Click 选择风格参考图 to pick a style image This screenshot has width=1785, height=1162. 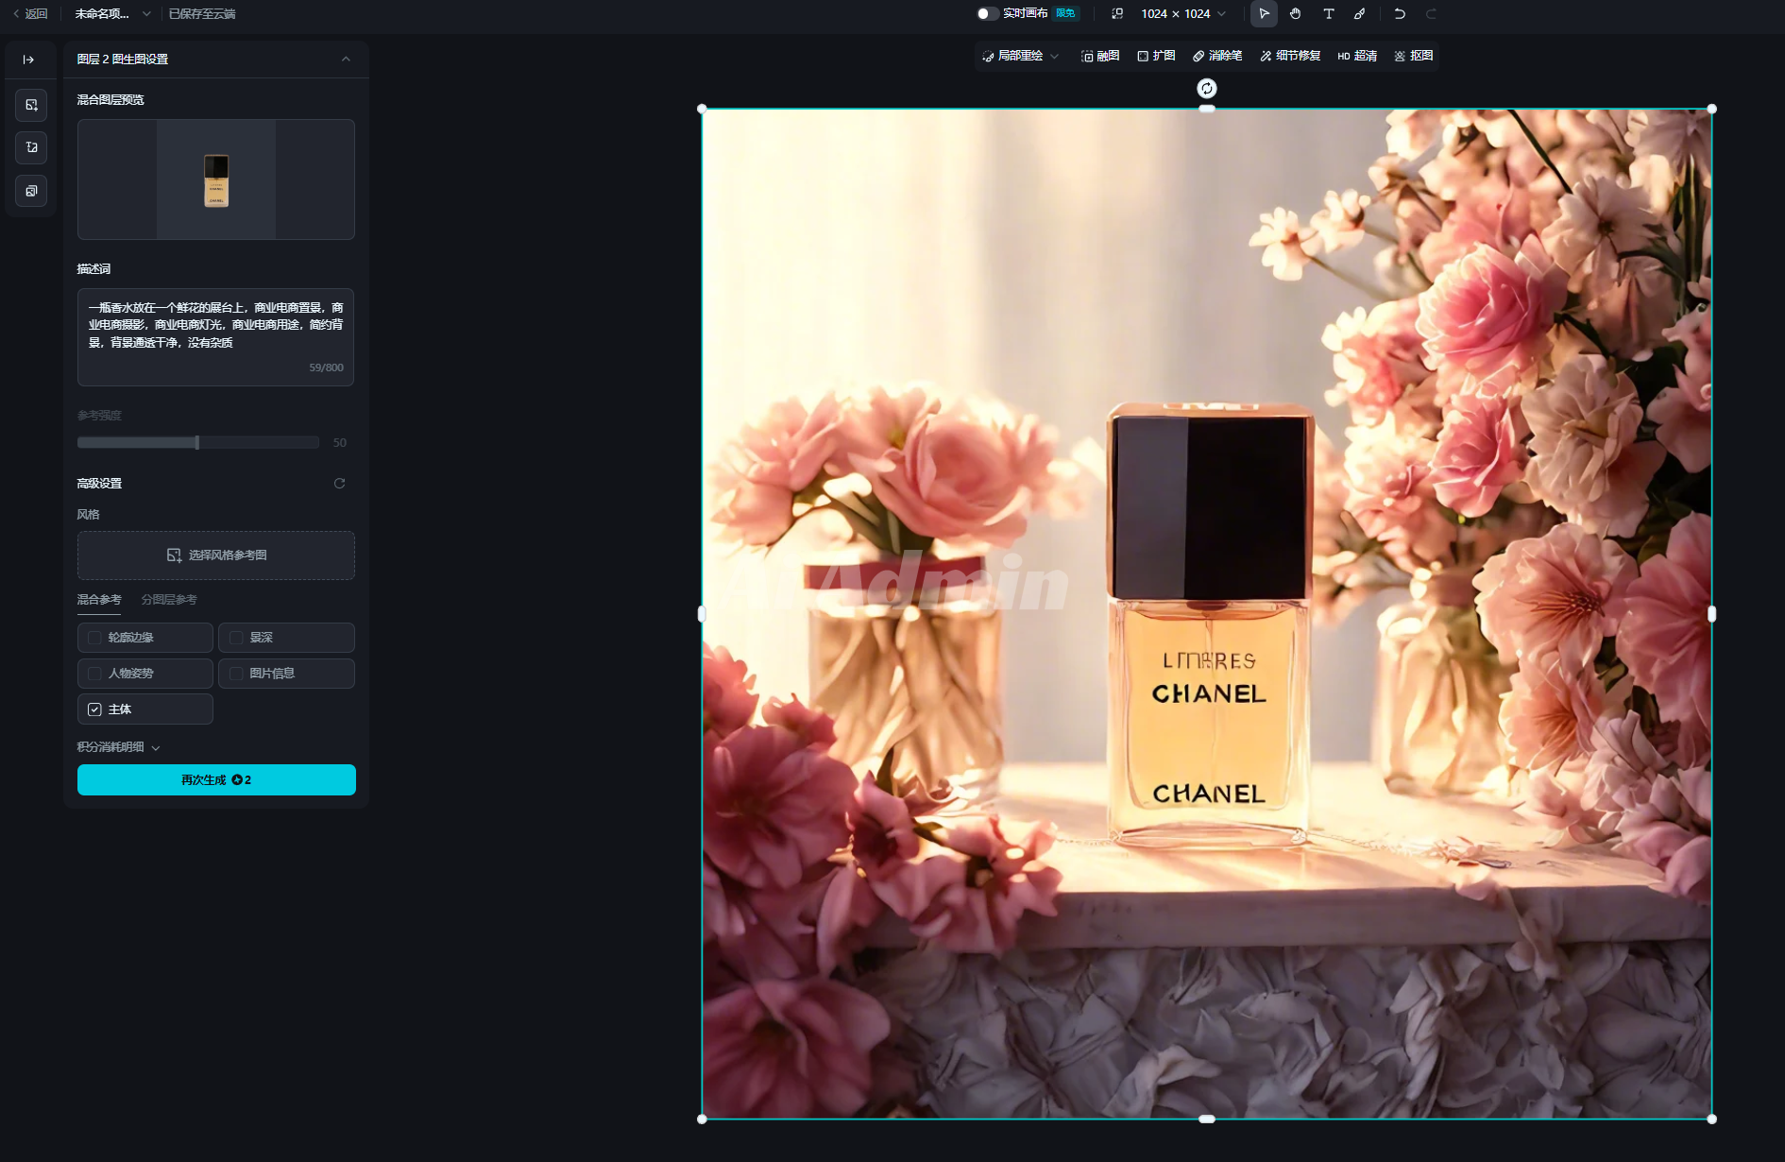click(x=216, y=555)
